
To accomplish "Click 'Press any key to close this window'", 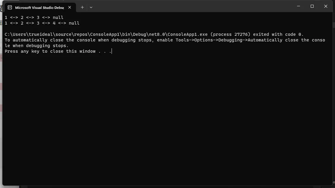I will (x=50, y=51).
